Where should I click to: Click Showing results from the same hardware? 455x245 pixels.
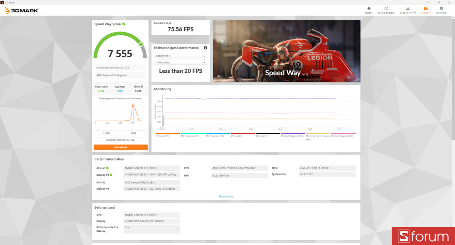(120, 98)
